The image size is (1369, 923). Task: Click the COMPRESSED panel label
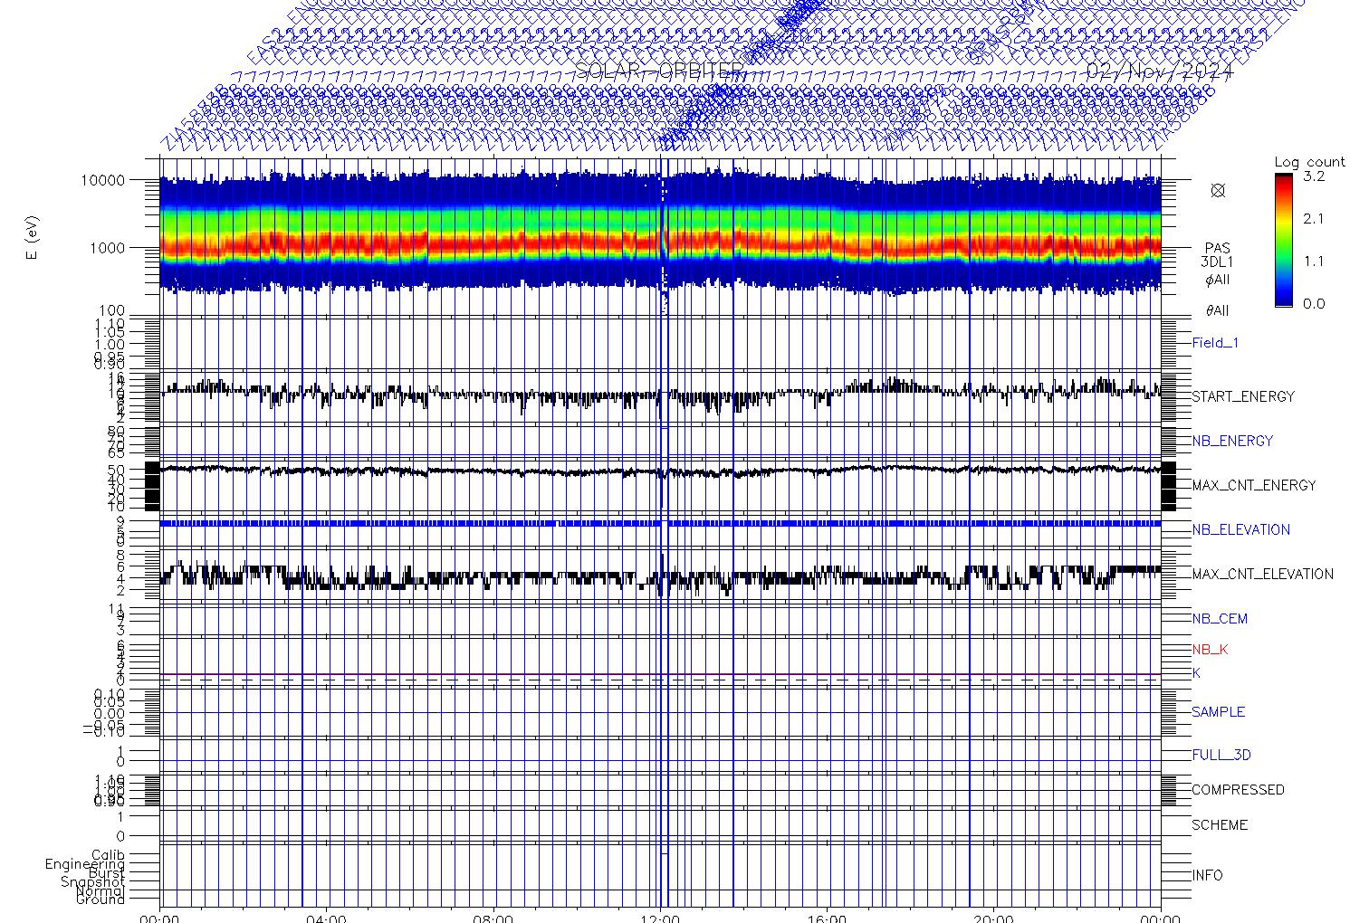click(x=1238, y=790)
